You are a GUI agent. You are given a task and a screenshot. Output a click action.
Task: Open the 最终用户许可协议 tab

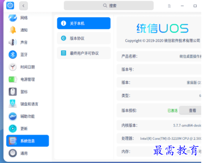(x=84, y=53)
